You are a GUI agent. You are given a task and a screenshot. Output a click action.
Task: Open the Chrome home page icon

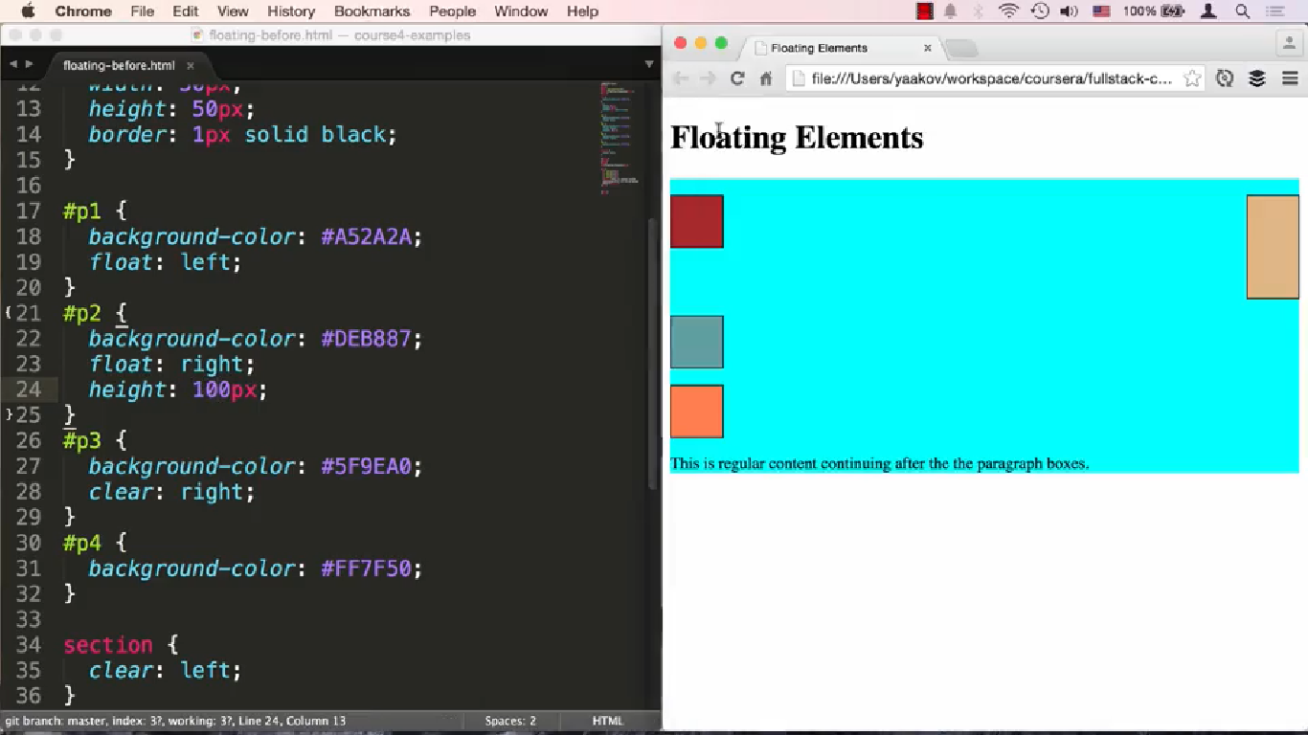tap(765, 78)
